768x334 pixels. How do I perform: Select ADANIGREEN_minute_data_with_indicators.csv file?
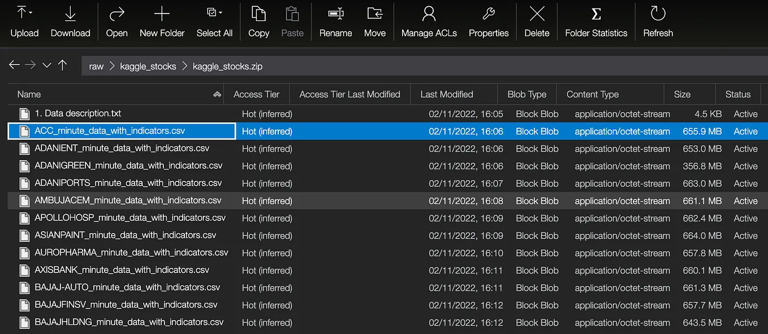pyautogui.click(x=128, y=166)
